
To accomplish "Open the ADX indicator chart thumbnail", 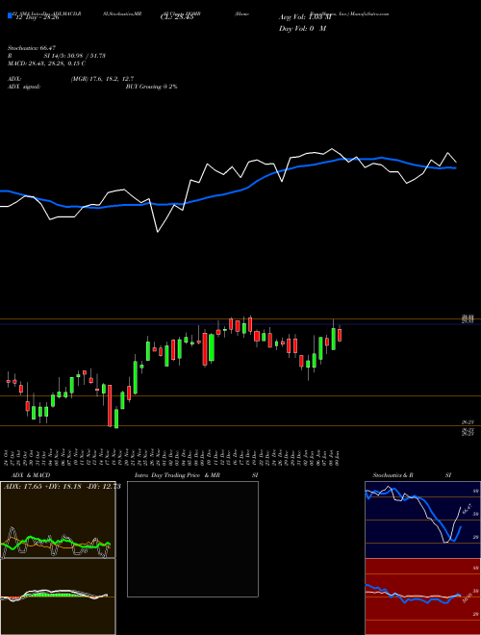I will click(58, 520).
